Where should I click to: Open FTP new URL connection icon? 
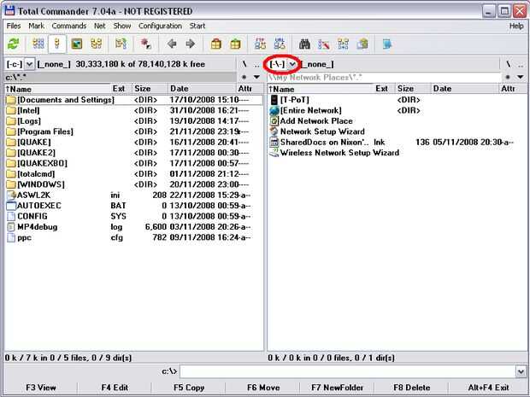coord(280,44)
